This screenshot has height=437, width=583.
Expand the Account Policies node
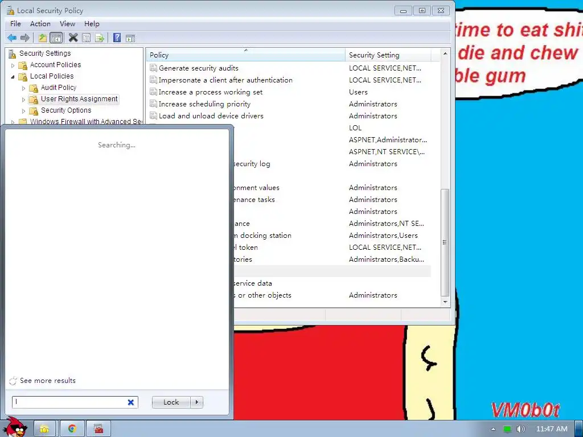pos(13,65)
